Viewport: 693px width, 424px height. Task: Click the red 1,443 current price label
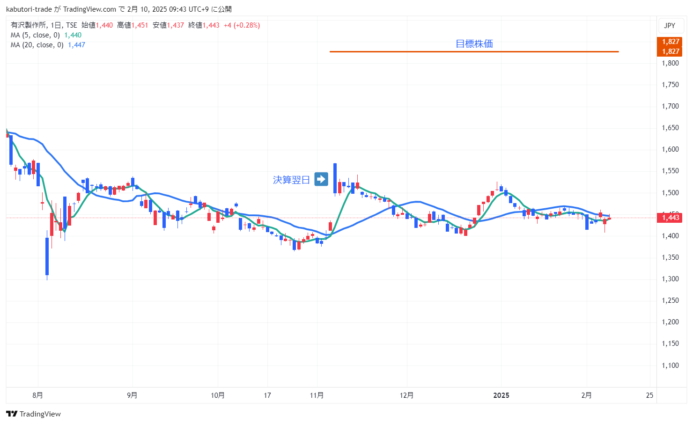point(671,217)
